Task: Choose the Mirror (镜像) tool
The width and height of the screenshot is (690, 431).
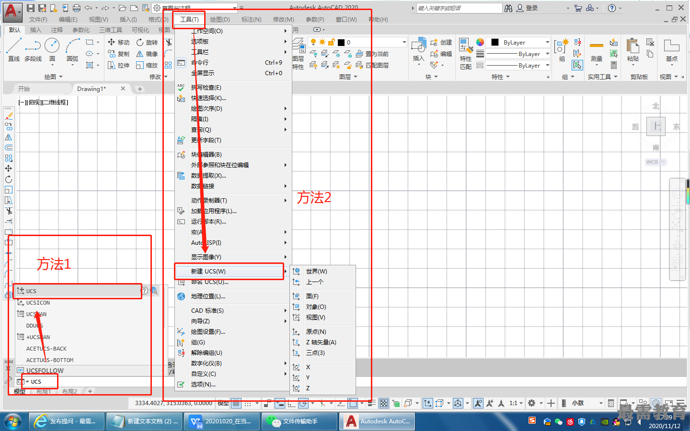Action: pos(147,54)
